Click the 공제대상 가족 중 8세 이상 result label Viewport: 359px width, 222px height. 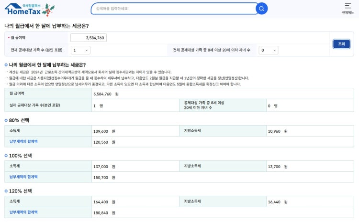point(204,106)
